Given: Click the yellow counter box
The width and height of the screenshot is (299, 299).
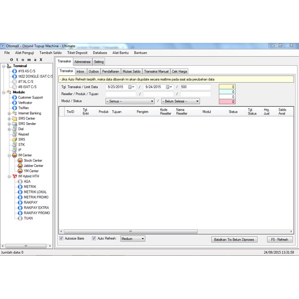Looking at the screenshot, I should 227,87.
